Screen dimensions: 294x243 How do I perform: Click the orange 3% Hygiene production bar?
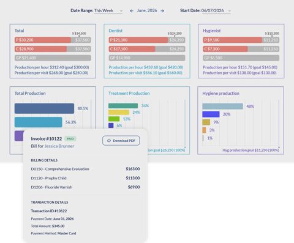(x=204, y=130)
